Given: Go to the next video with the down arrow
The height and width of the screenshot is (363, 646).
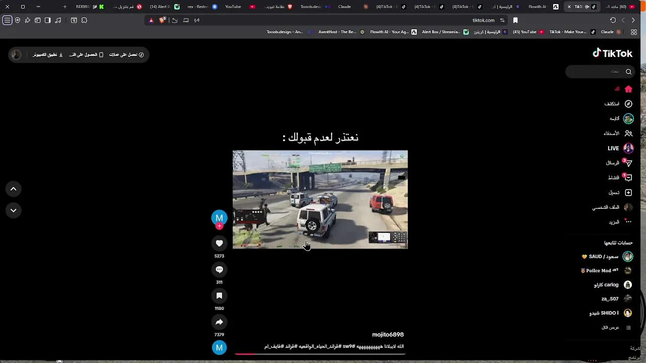Looking at the screenshot, I should [14, 210].
